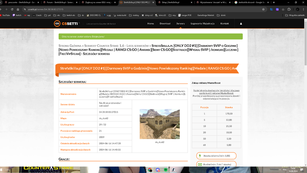Click the CSSETTI logo
307x173 pixels.
click(x=67, y=24)
